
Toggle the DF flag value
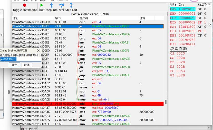[x=205, y=14]
